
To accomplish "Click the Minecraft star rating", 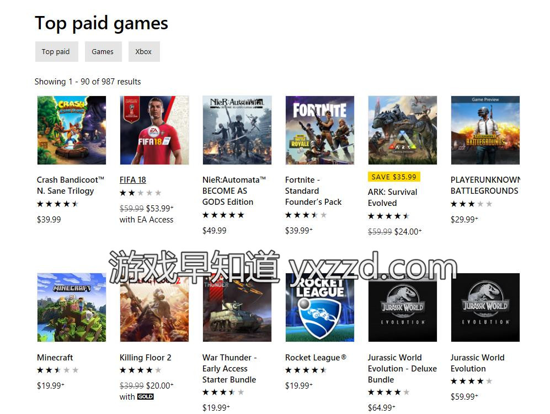I will coord(57,370).
